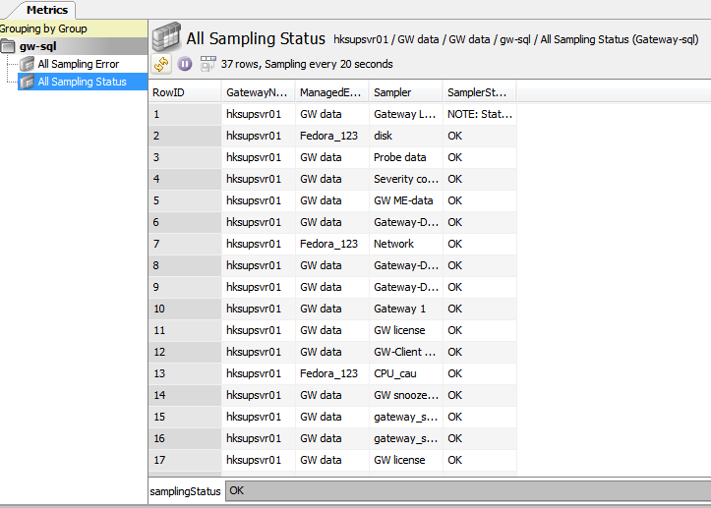Click '37 rows, Sampling every 20 seconds' text
Image resolution: width=711 pixels, height=508 pixels.
click(x=307, y=64)
